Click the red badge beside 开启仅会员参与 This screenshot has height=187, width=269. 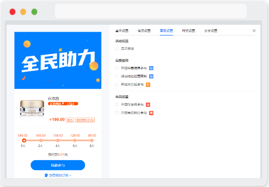tap(148, 104)
